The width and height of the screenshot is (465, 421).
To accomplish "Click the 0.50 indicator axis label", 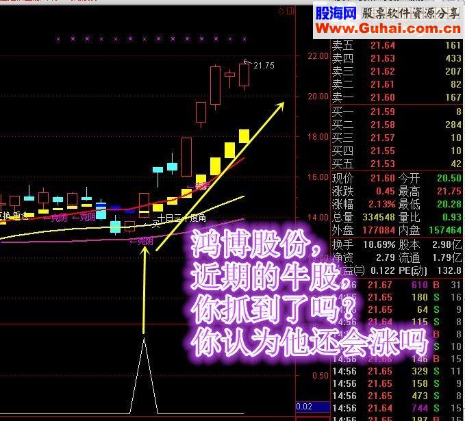I will pos(321,376).
